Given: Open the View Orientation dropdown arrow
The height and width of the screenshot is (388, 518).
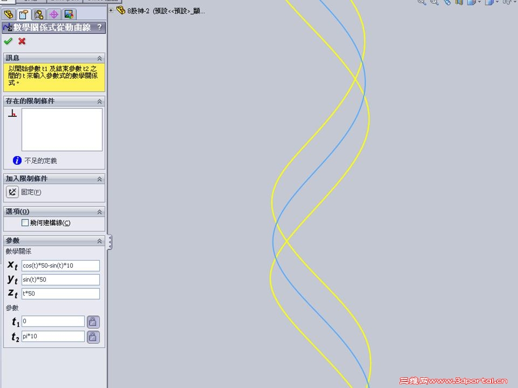Looking at the screenshot, I should pyautogui.click(x=479, y=2).
